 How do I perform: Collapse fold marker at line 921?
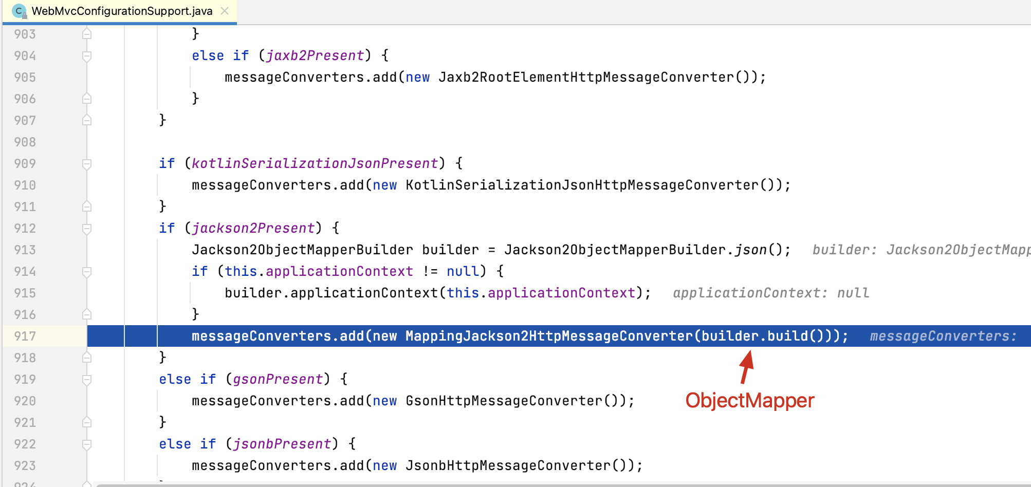coord(87,422)
